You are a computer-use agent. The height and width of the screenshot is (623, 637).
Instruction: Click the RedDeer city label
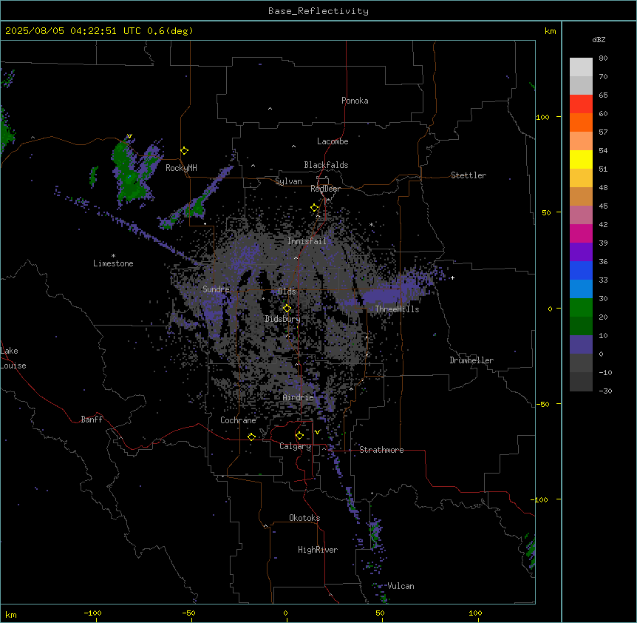(x=325, y=189)
